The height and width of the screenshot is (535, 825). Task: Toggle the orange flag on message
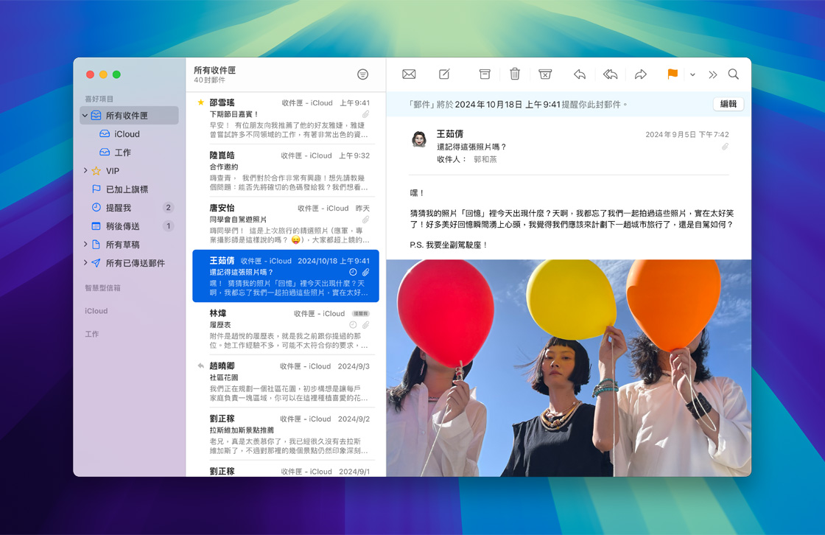(673, 74)
